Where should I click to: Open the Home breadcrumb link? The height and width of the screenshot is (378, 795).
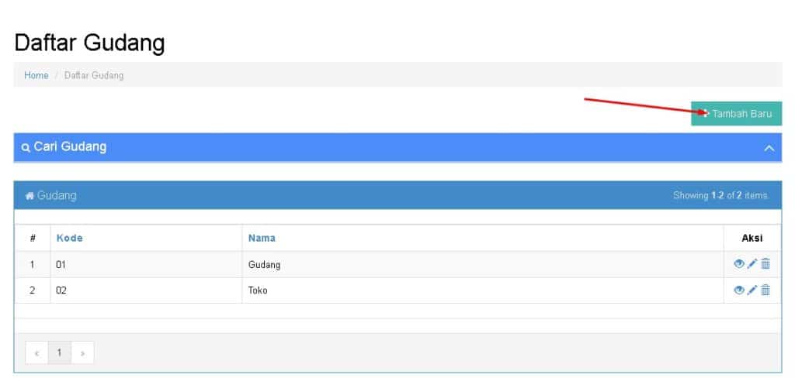(36, 75)
